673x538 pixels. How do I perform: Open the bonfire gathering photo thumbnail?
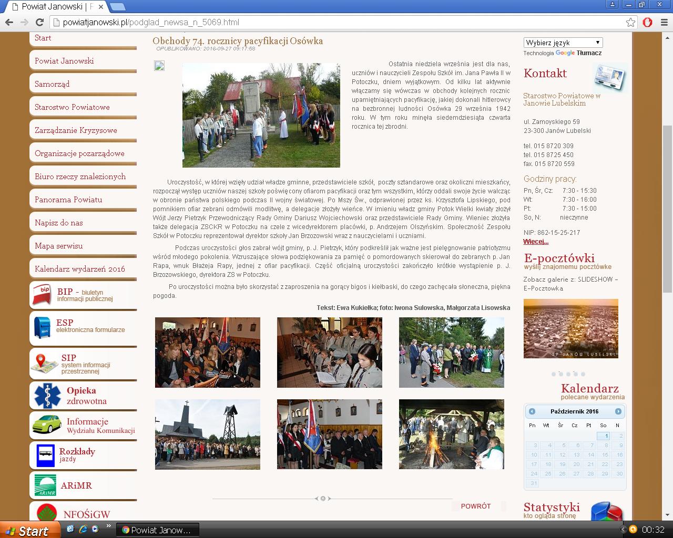451,434
